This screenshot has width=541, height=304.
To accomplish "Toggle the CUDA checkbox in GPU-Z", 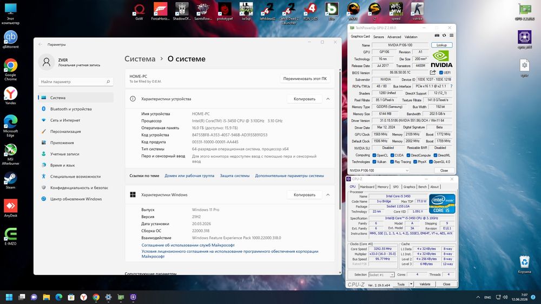I will click(x=392, y=156).
